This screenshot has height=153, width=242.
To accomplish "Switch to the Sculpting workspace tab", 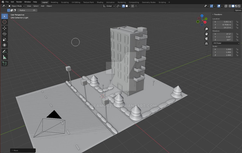I will 65,2.
